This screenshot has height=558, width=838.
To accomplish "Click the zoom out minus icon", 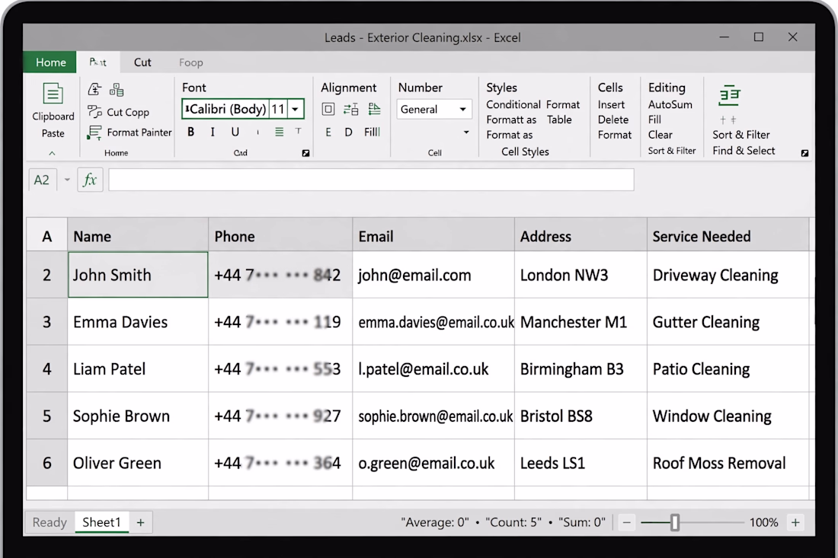I will click(626, 522).
